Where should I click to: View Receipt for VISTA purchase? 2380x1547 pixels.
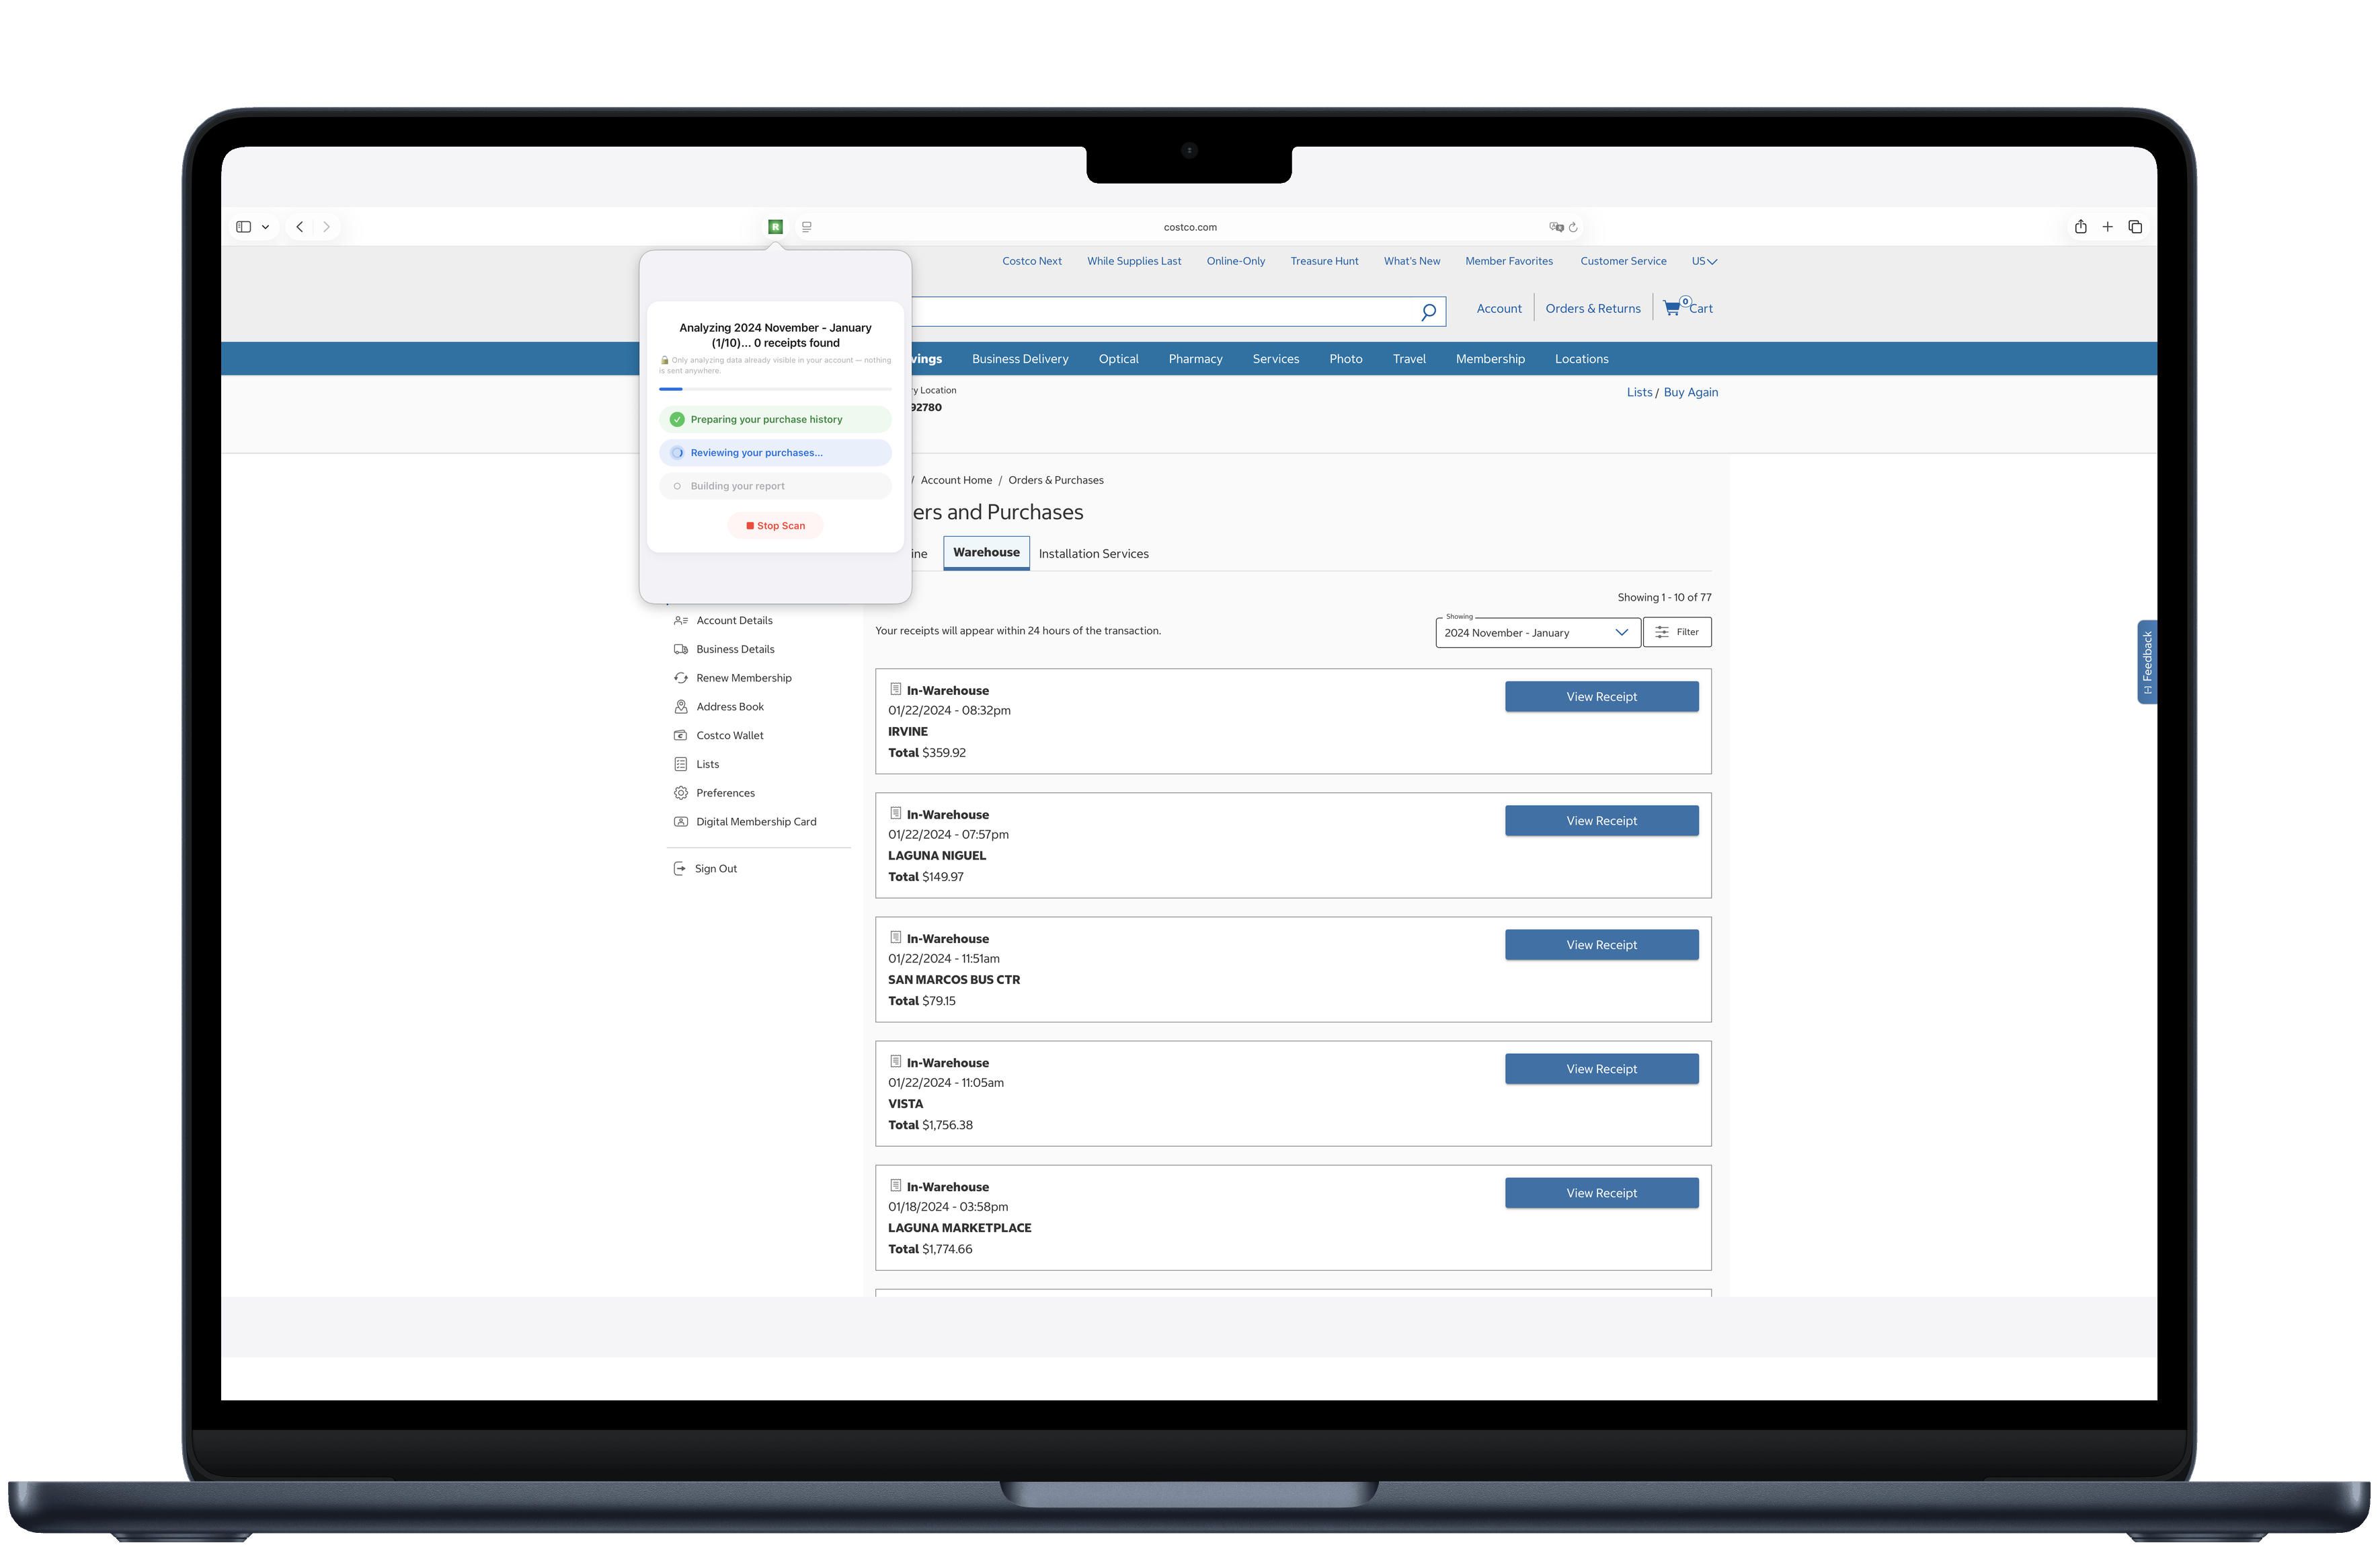(1601, 1069)
